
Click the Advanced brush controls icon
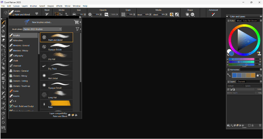point(213,14)
